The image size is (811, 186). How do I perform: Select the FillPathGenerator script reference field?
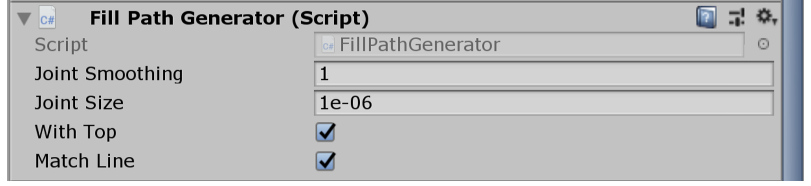529,45
